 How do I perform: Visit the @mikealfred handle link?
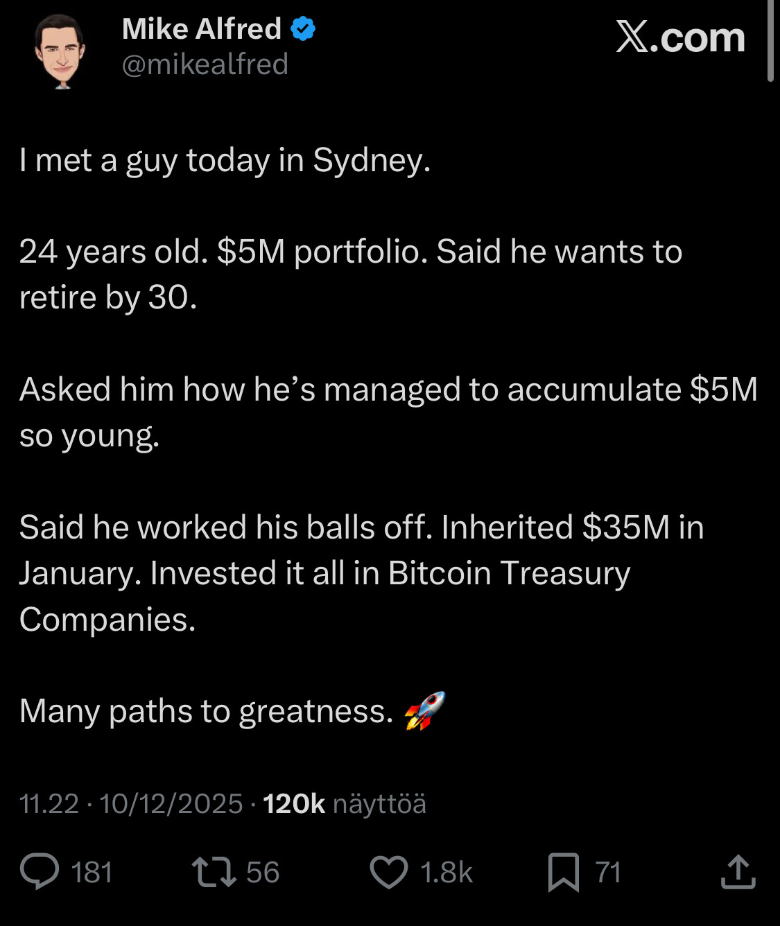coord(205,64)
